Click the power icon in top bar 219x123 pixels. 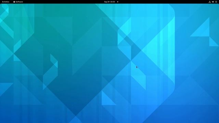pyautogui.click(x=216, y=2)
